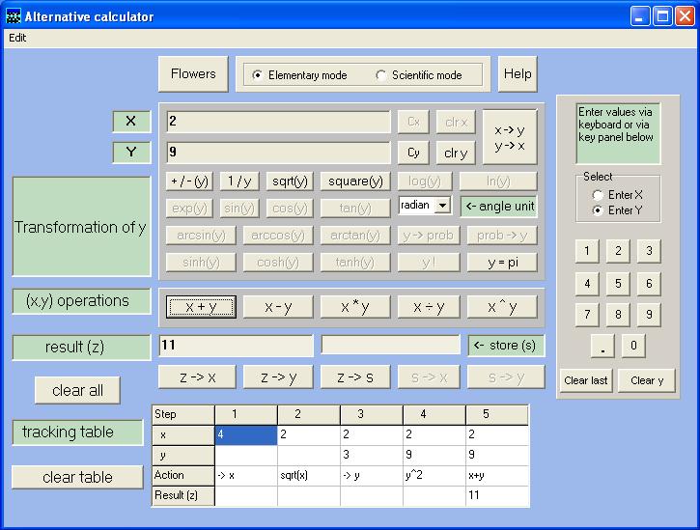
Task: Swap values with x->y y->x button
Action: pyautogui.click(x=510, y=137)
